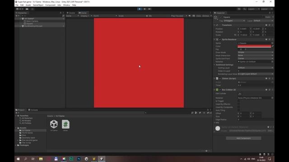Open the Edit menu
Screen dimensions: 289x162
point(22,5)
